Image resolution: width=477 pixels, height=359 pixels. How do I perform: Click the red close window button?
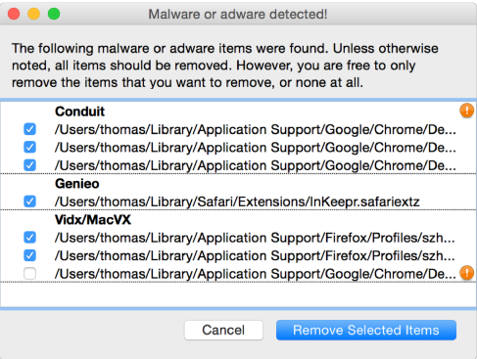coord(14,14)
